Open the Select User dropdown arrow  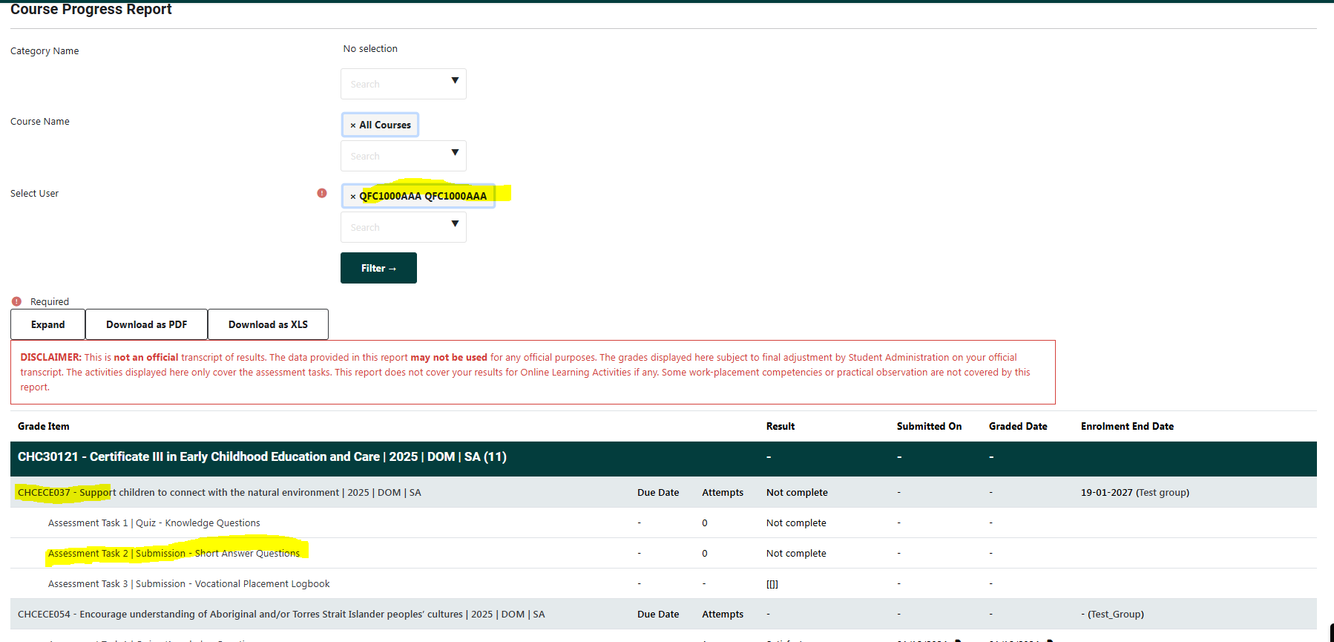point(455,224)
